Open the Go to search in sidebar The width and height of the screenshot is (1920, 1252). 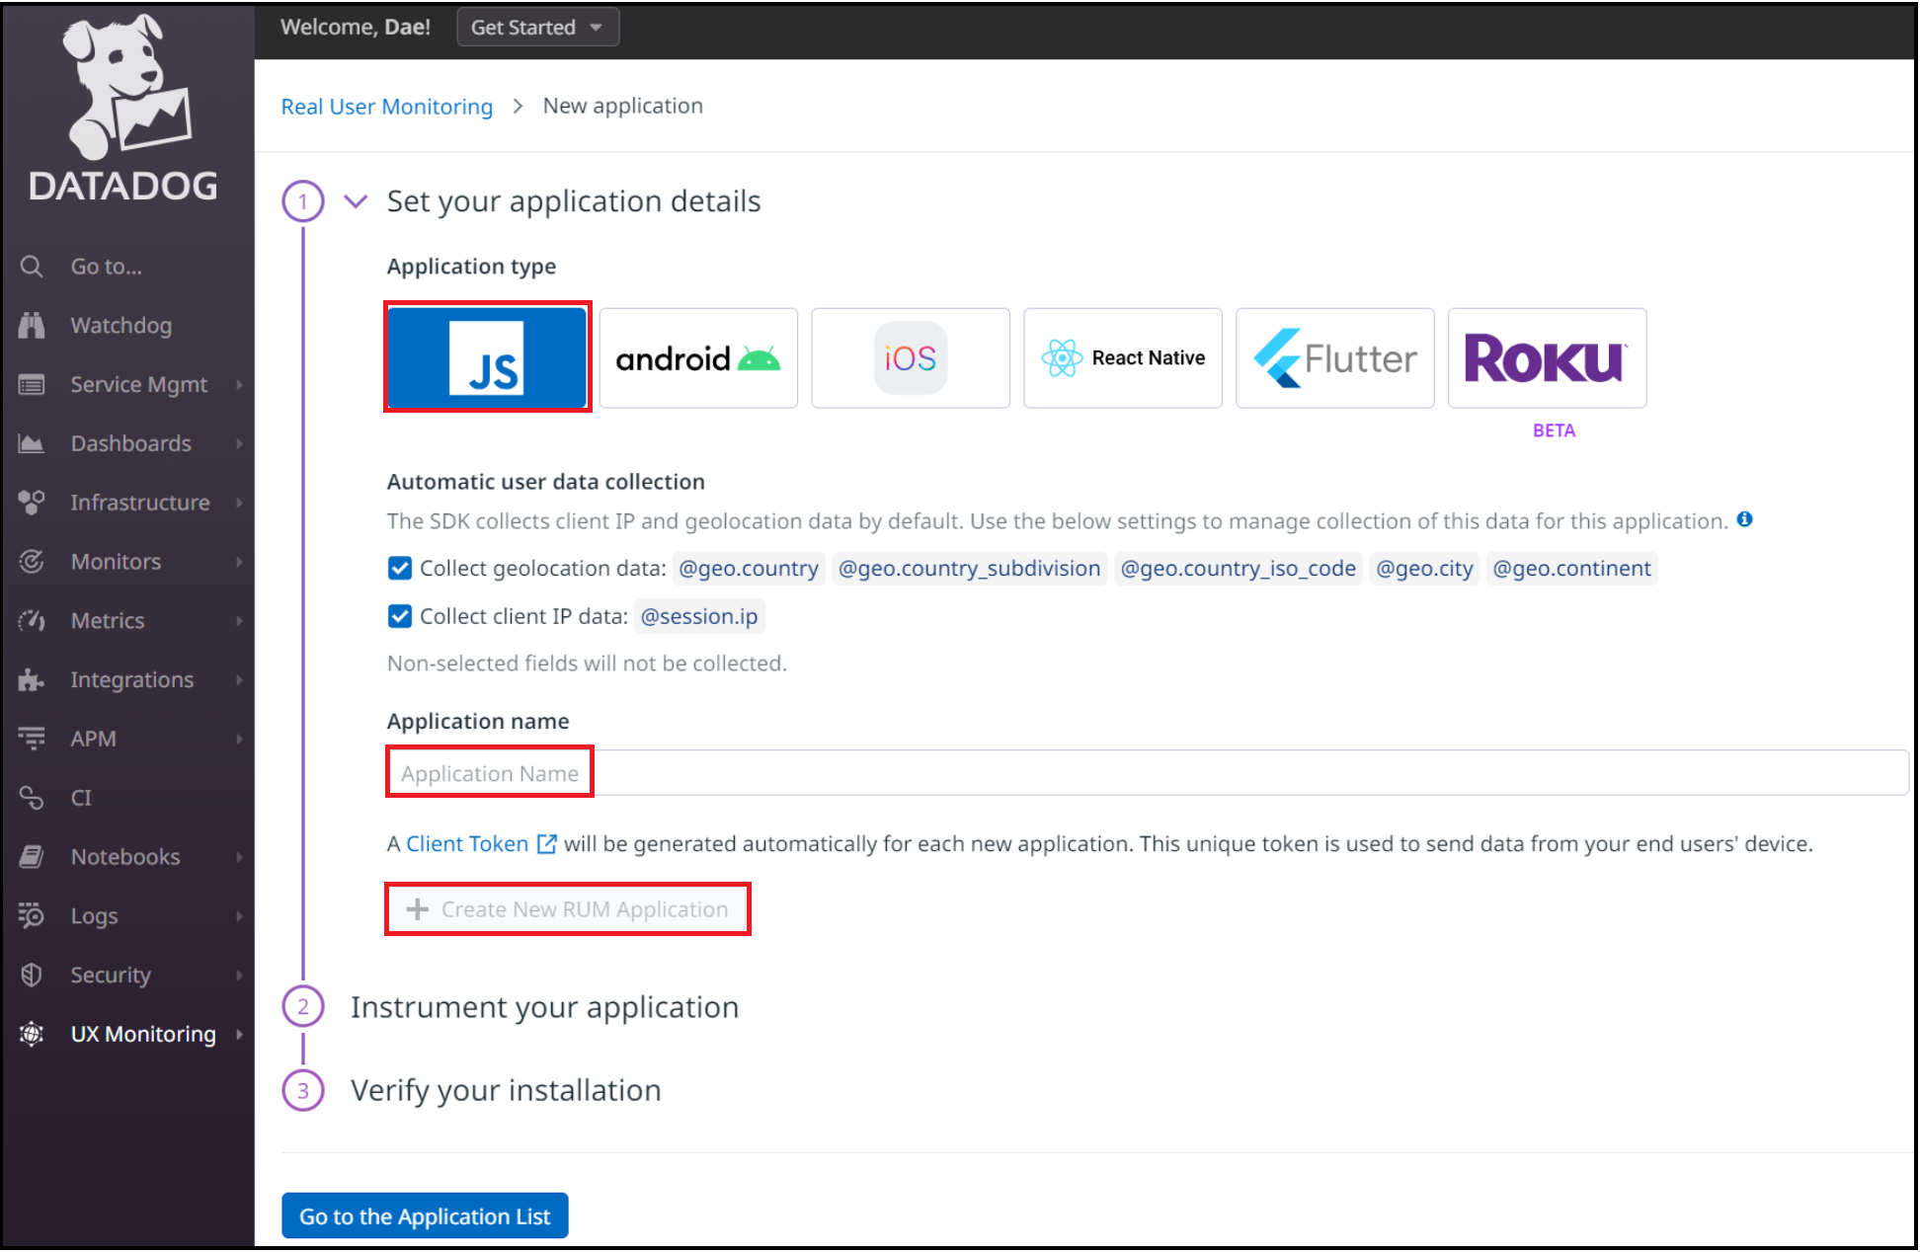(106, 267)
